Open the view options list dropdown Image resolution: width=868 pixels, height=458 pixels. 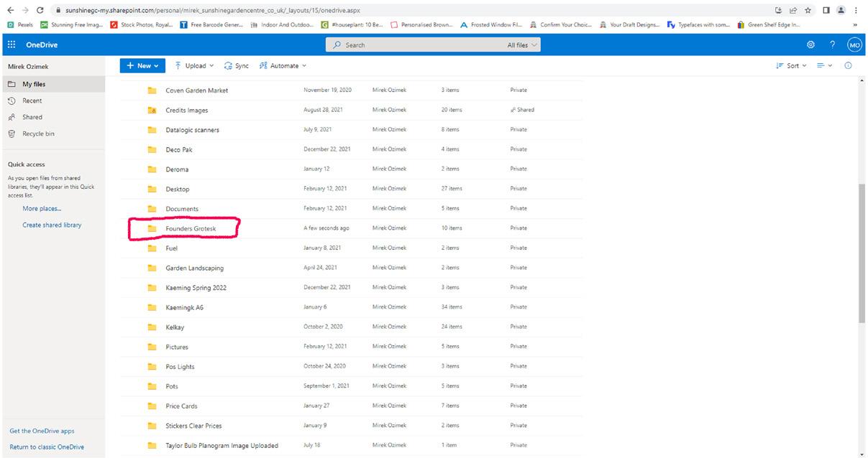click(x=825, y=65)
